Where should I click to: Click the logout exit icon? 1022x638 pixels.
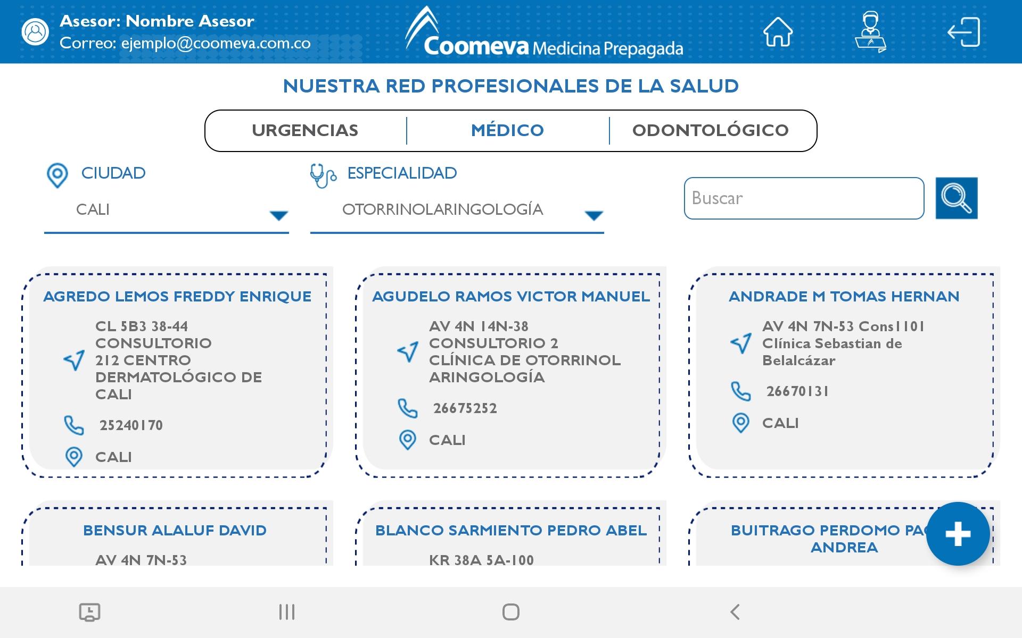(x=963, y=32)
